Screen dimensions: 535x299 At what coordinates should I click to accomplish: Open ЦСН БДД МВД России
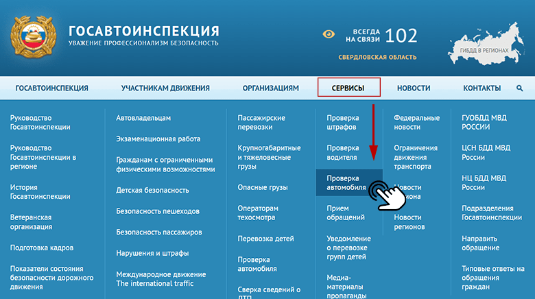486,152
